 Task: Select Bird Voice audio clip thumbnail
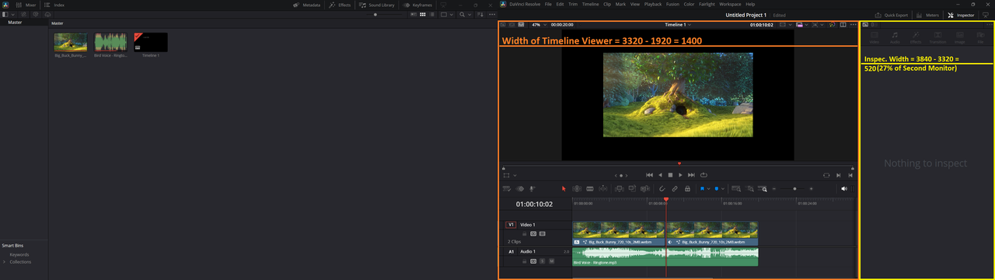pos(110,43)
